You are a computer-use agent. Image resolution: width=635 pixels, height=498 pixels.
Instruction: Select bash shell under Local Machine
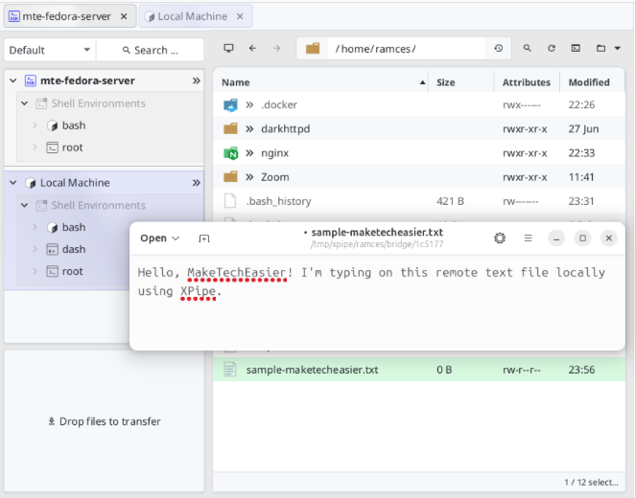pos(74,228)
